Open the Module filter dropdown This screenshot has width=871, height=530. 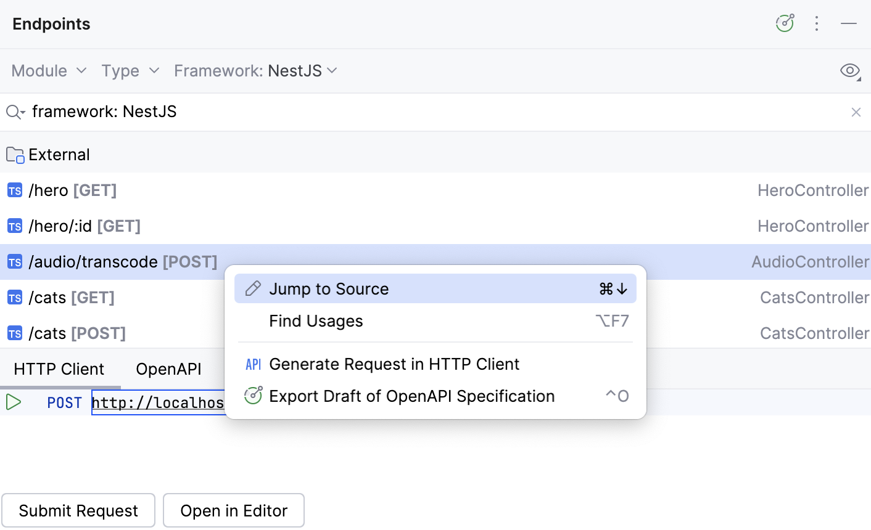tap(49, 70)
